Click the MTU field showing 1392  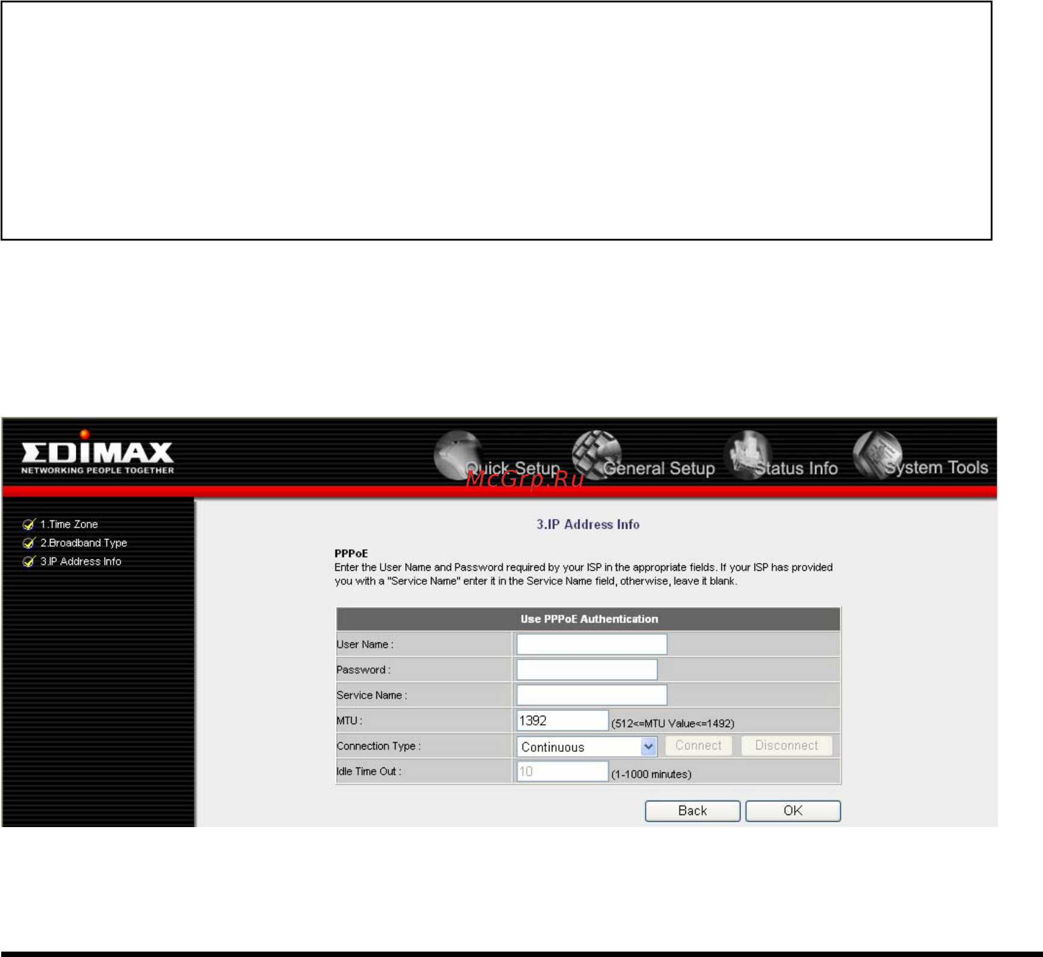[563, 721]
